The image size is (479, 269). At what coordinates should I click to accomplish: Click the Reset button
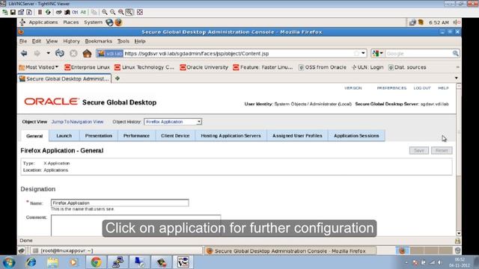pyautogui.click(x=442, y=150)
